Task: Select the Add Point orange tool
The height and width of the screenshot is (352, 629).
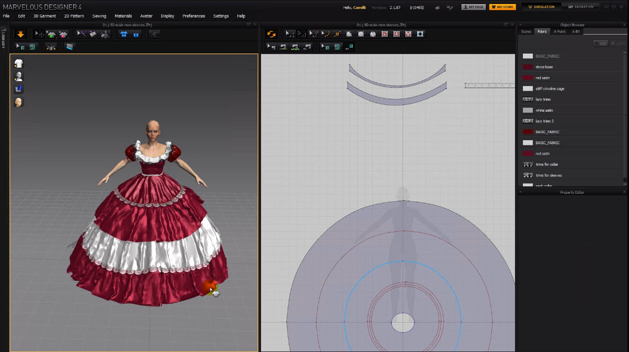Action: (337, 34)
